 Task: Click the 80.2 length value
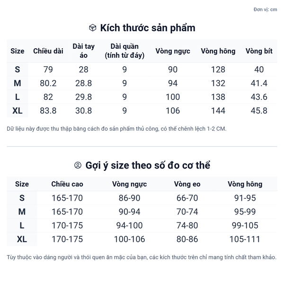[x=48, y=83]
